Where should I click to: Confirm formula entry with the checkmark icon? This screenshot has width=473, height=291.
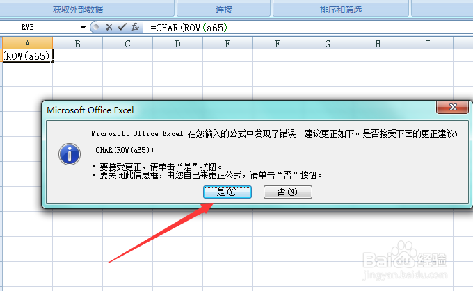122,27
